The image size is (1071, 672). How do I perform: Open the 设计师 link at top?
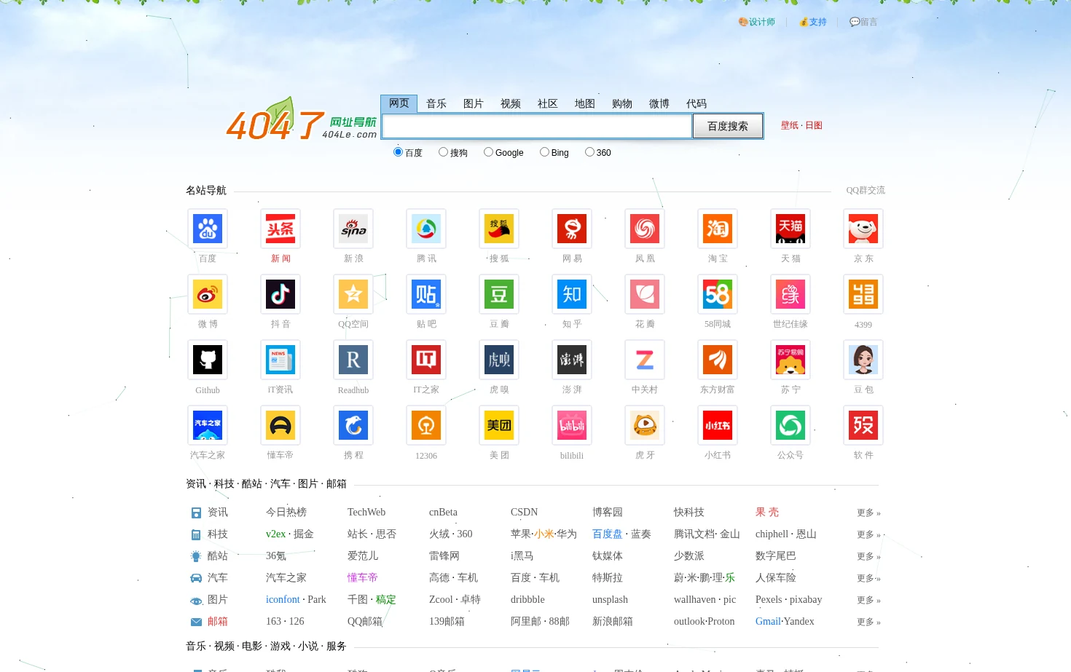tap(757, 22)
